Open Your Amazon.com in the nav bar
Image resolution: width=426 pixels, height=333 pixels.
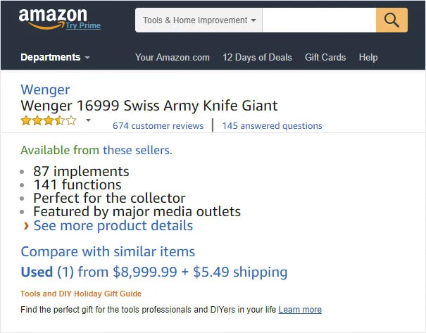173,57
